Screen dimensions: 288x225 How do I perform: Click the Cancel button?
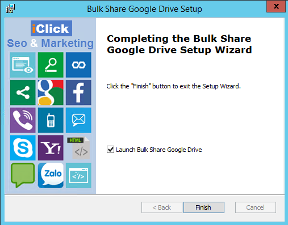(x=256, y=207)
